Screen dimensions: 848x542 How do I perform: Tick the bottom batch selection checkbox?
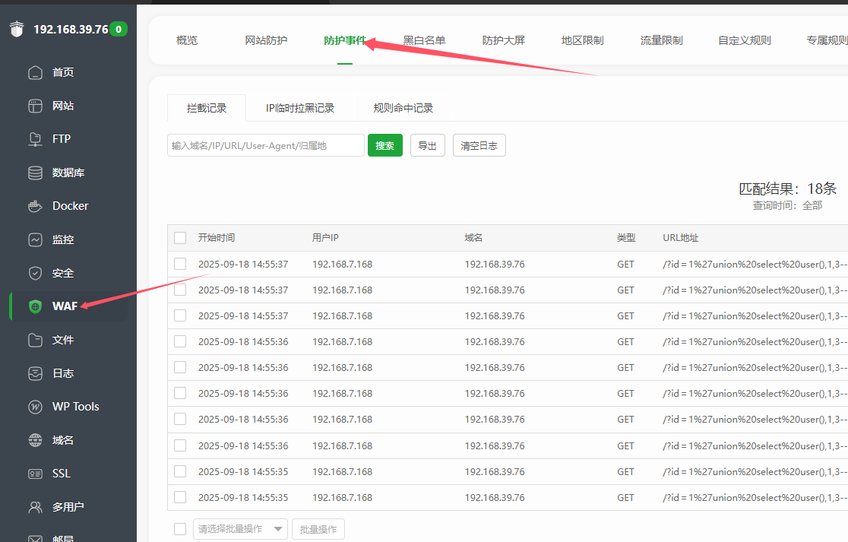pyautogui.click(x=180, y=529)
